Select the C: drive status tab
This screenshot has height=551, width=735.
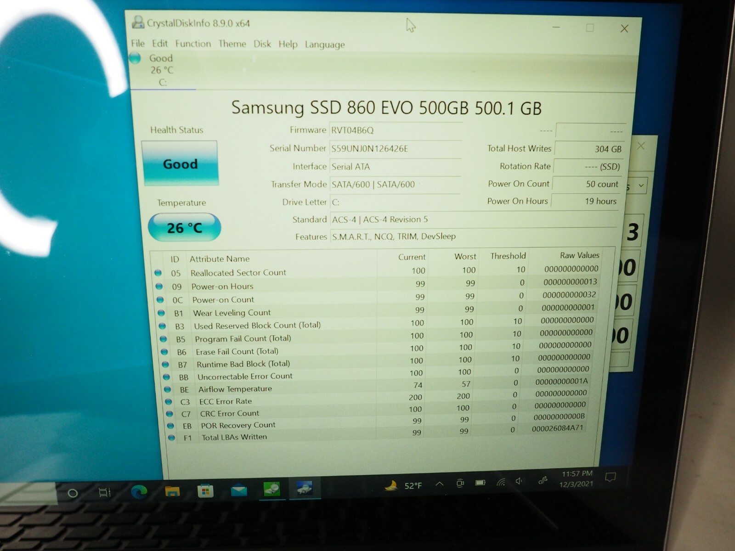[x=163, y=70]
